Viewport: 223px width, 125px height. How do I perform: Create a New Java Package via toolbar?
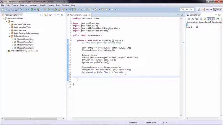click(x=45, y=9)
